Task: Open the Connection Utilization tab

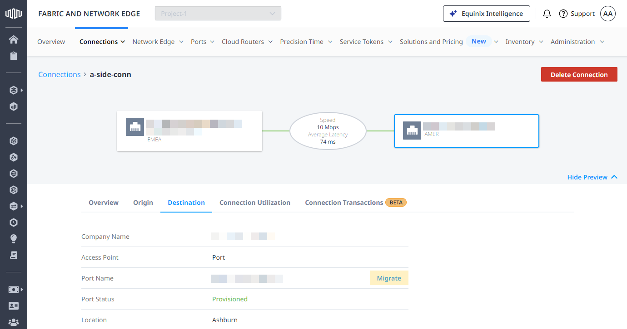Action: coord(255,203)
